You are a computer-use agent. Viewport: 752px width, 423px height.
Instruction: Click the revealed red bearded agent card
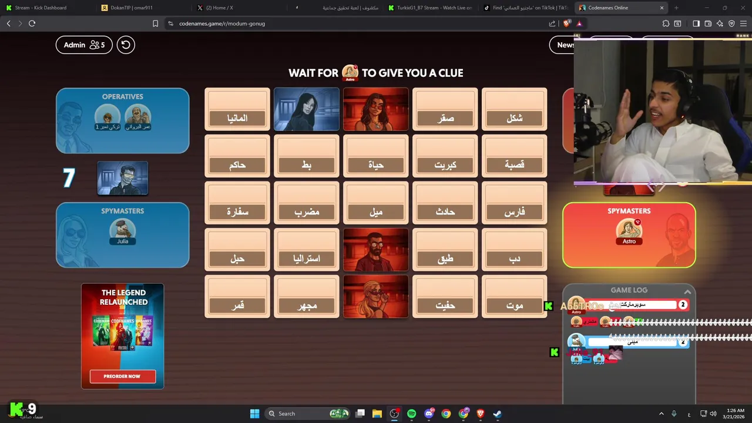click(376, 250)
